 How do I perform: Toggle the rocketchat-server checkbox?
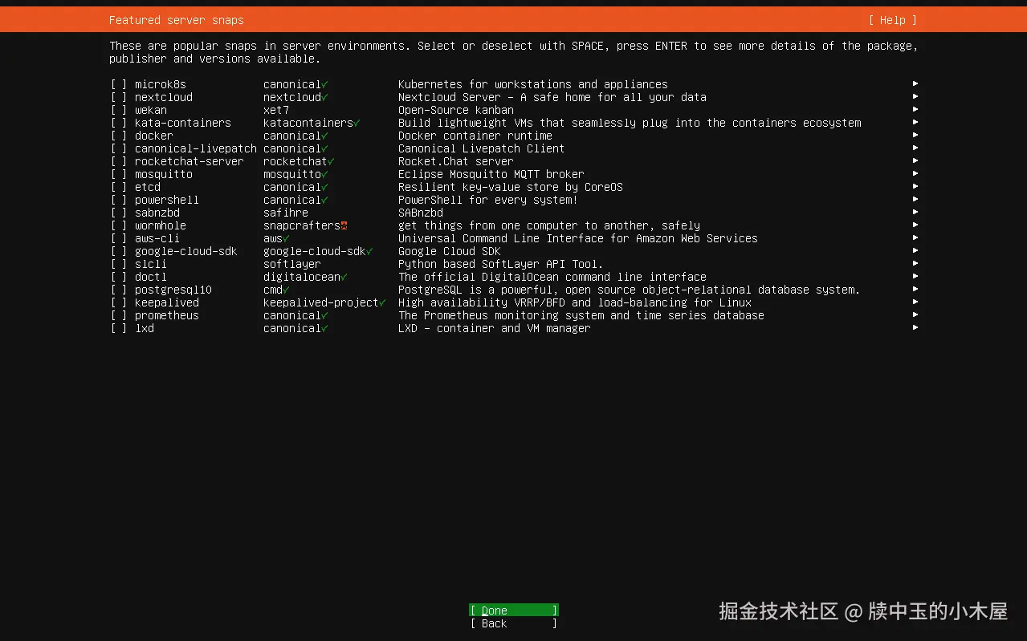coord(119,161)
